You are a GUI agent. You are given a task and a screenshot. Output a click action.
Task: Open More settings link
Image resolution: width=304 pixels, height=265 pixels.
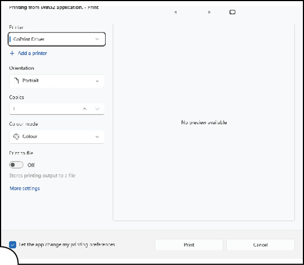(x=25, y=188)
